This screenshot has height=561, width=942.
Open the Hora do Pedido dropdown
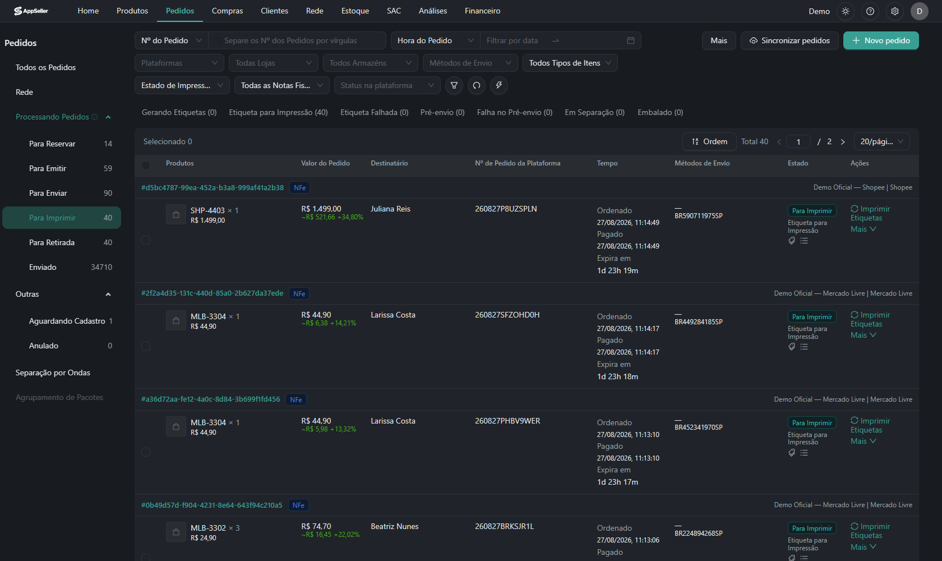(x=436, y=40)
